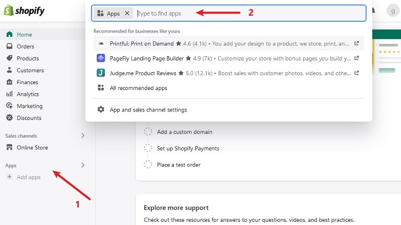Open Printful in new window icon
Image resolution: width=401 pixels, height=225 pixels.
coord(357,43)
